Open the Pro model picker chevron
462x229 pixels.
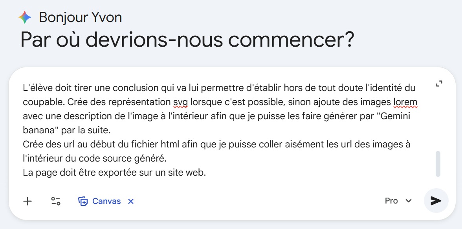click(408, 201)
